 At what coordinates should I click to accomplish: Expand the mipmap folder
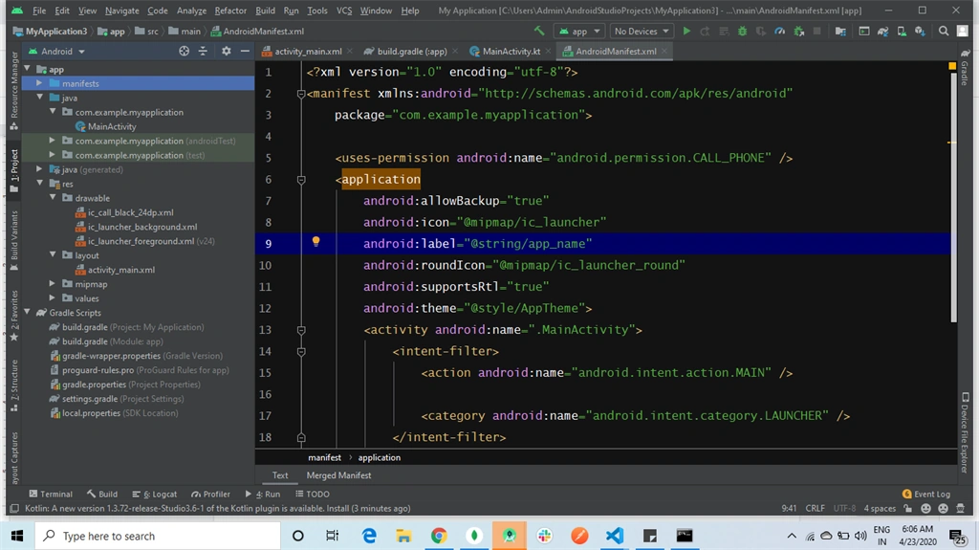(53, 284)
